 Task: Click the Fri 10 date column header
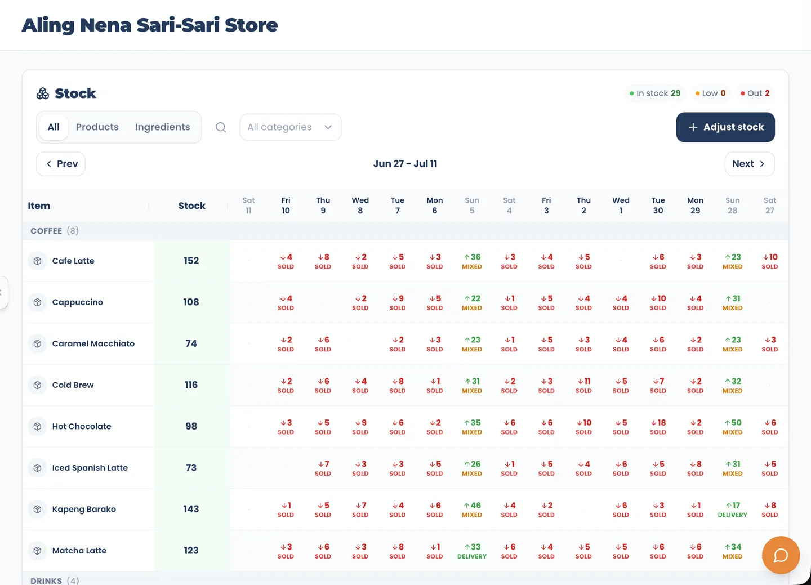tap(286, 206)
